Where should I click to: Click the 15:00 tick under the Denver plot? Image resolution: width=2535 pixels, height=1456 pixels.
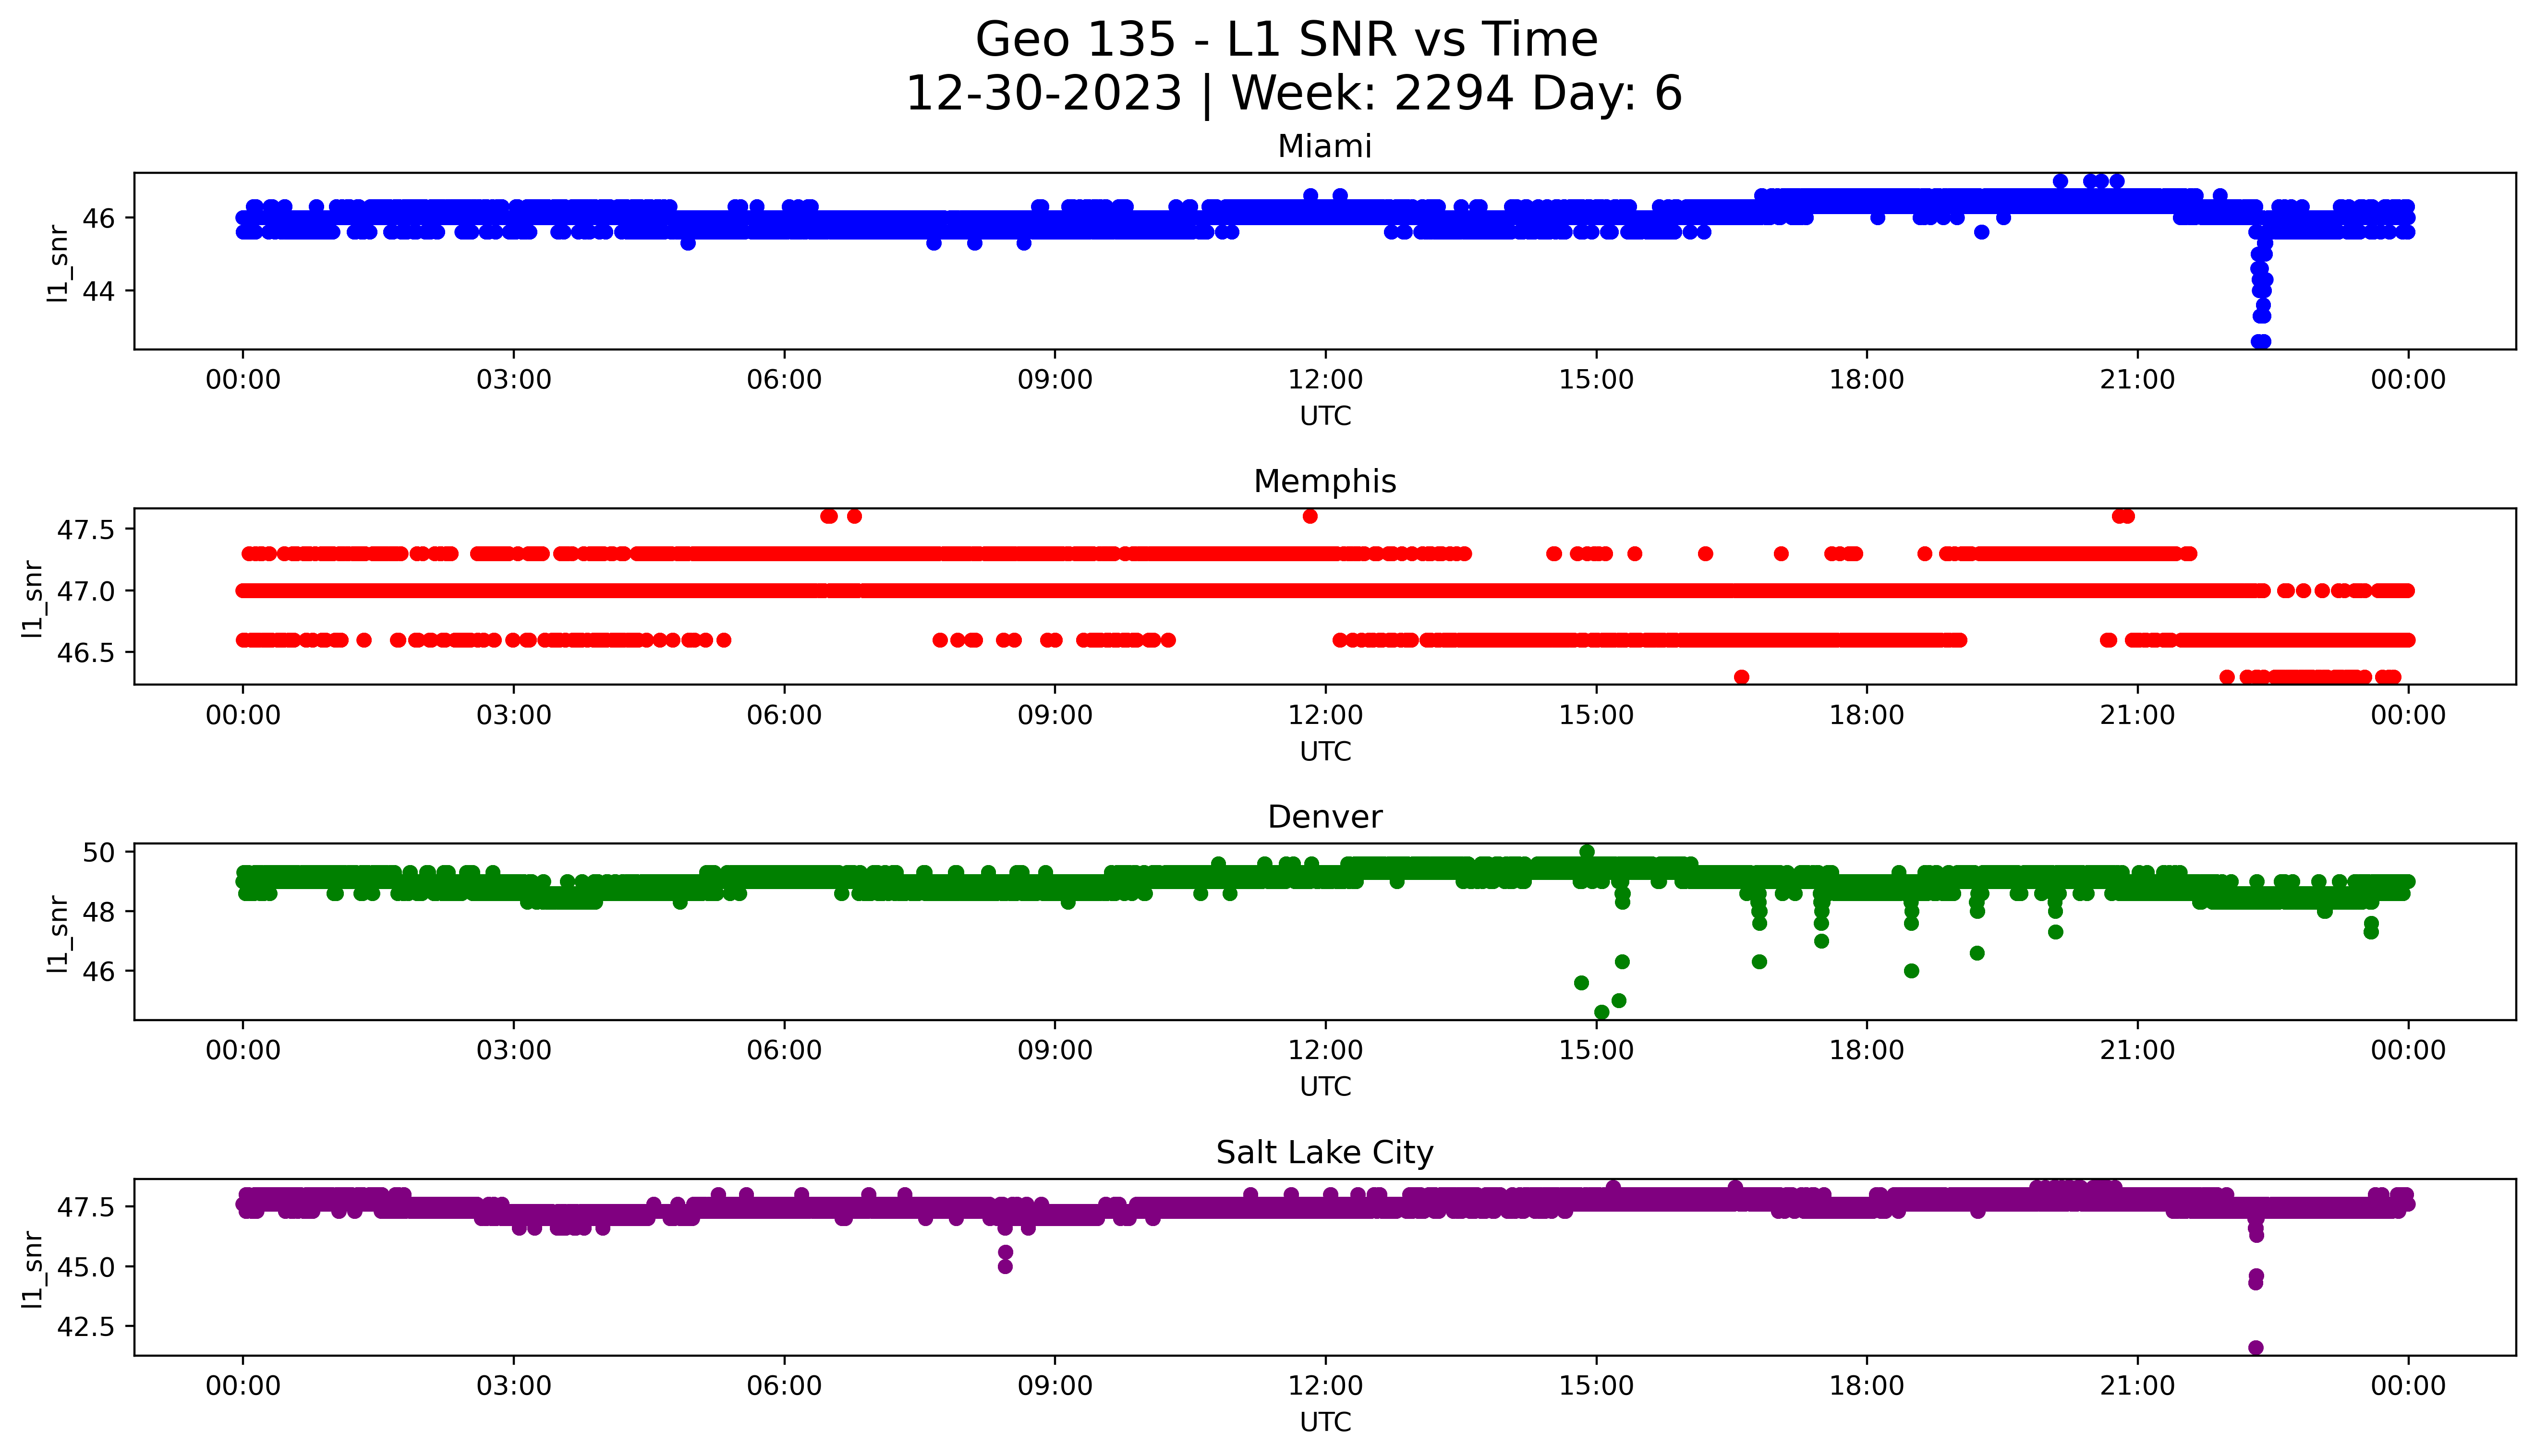(1596, 1050)
